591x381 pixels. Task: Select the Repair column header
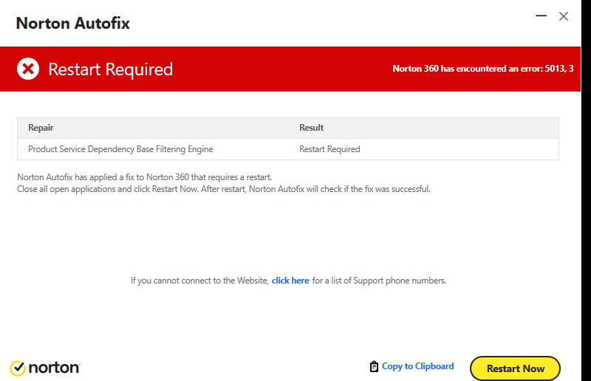pos(41,128)
